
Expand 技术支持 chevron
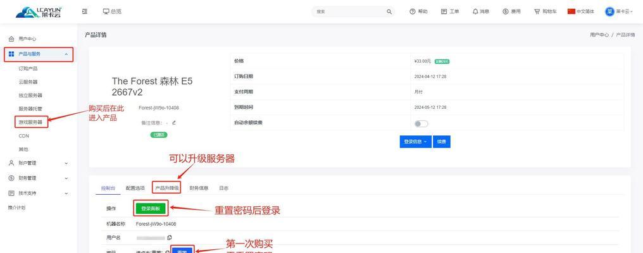click(x=66, y=193)
